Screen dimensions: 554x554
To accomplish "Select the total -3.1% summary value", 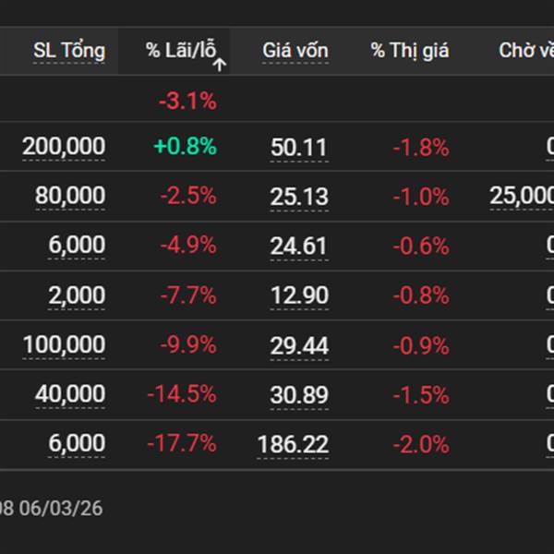I will click(x=187, y=102).
